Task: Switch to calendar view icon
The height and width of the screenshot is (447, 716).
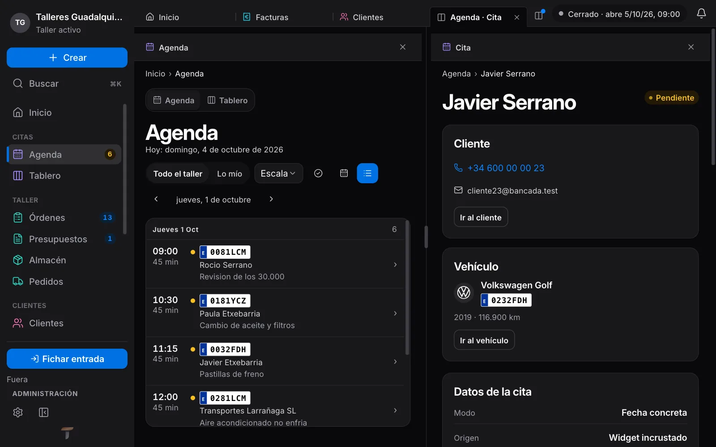Action: tap(344, 173)
